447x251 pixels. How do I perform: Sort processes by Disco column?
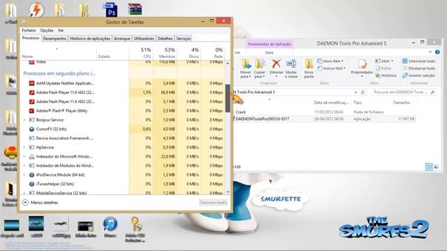[189, 53]
